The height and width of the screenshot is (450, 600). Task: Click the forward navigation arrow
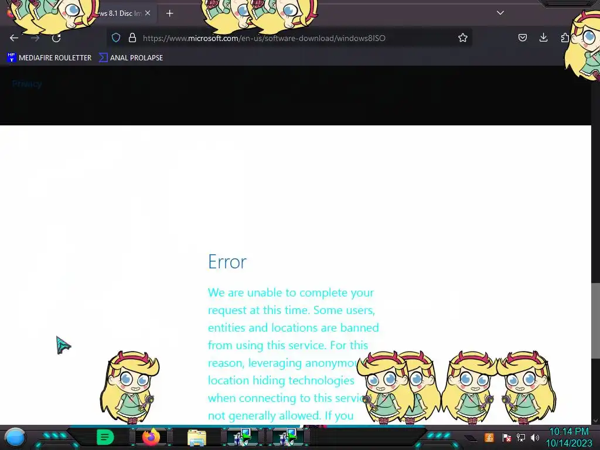tap(35, 38)
